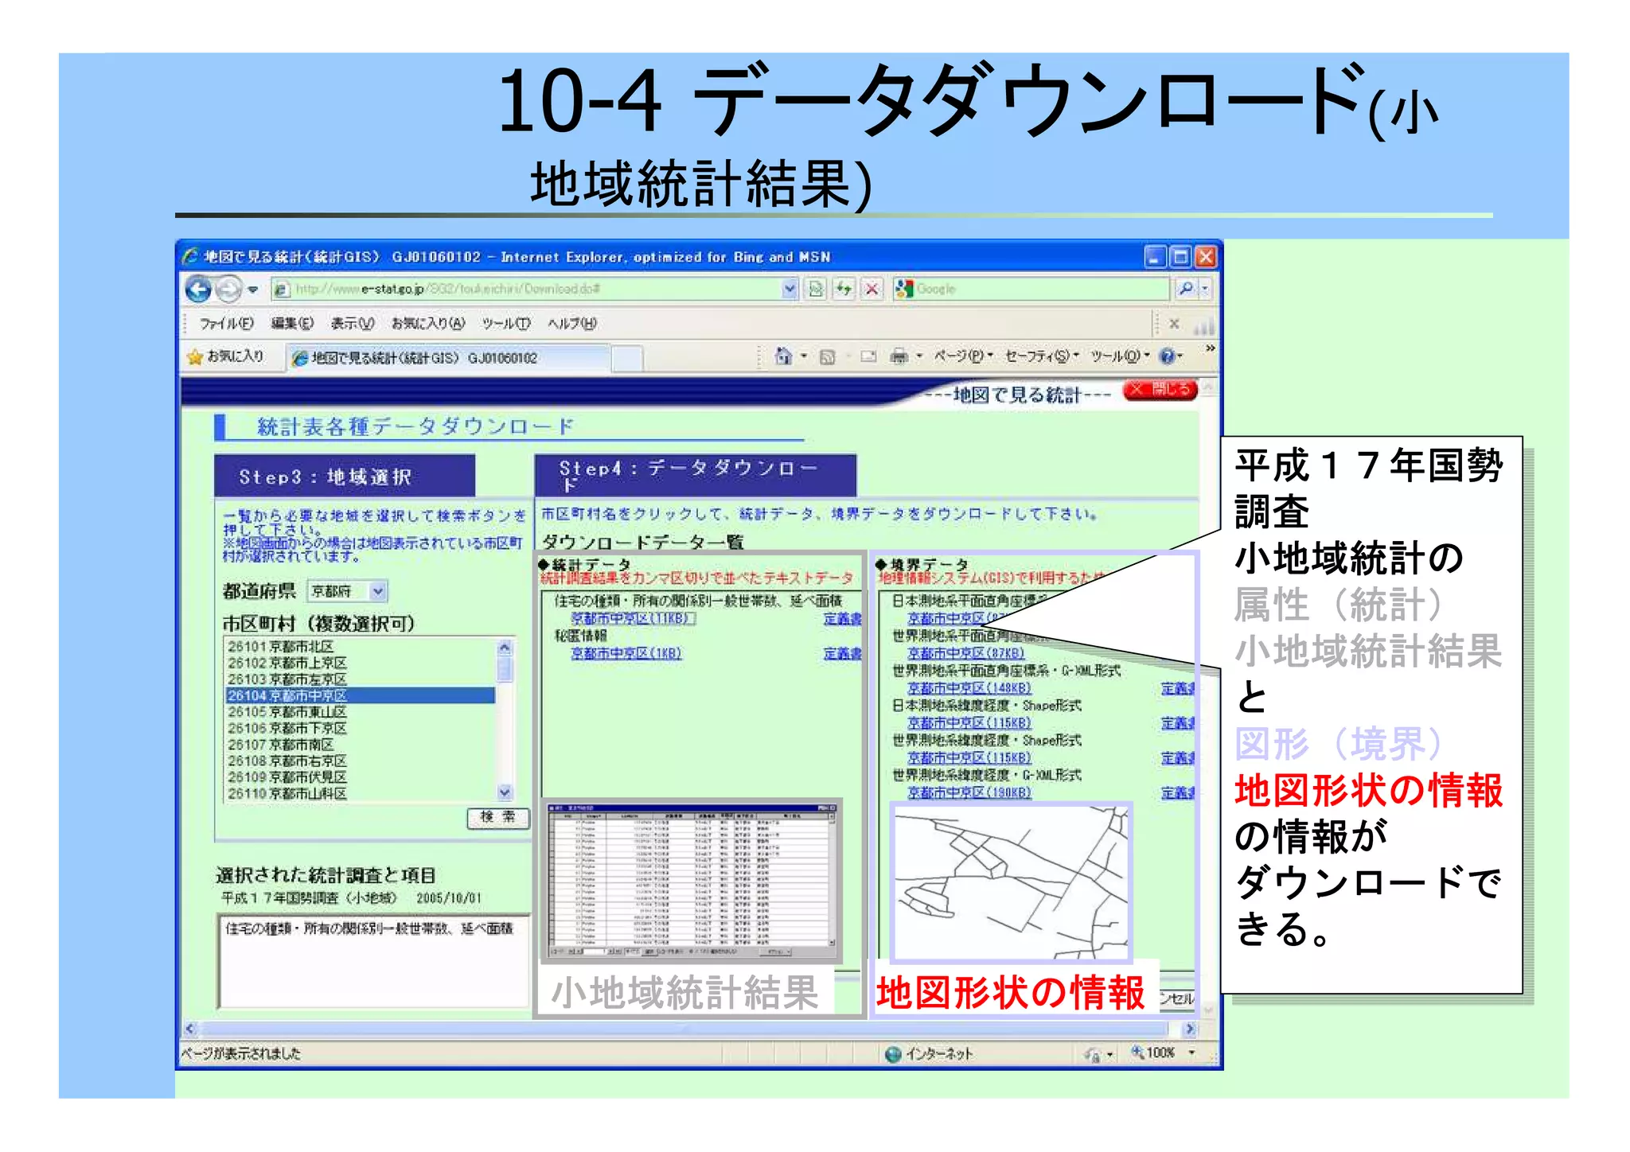The height and width of the screenshot is (1152, 1630).
Task: Open a new blank tab
Action: pyautogui.click(x=627, y=359)
